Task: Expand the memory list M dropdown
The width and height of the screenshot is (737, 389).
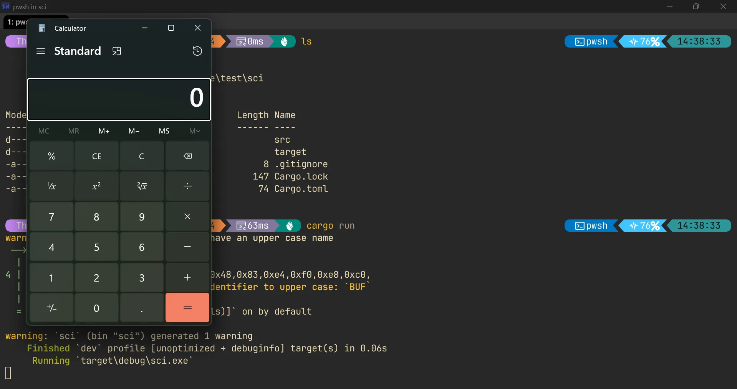Action: pos(194,131)
